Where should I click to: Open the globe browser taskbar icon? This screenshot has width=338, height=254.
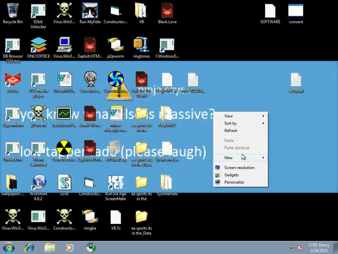click(x=91, y=247)
